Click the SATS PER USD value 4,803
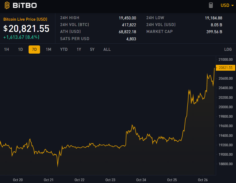 (131, 39)
